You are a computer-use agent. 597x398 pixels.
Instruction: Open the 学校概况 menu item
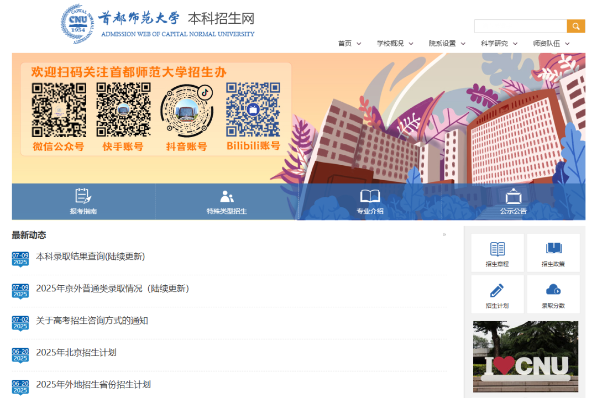coord(390,44)
